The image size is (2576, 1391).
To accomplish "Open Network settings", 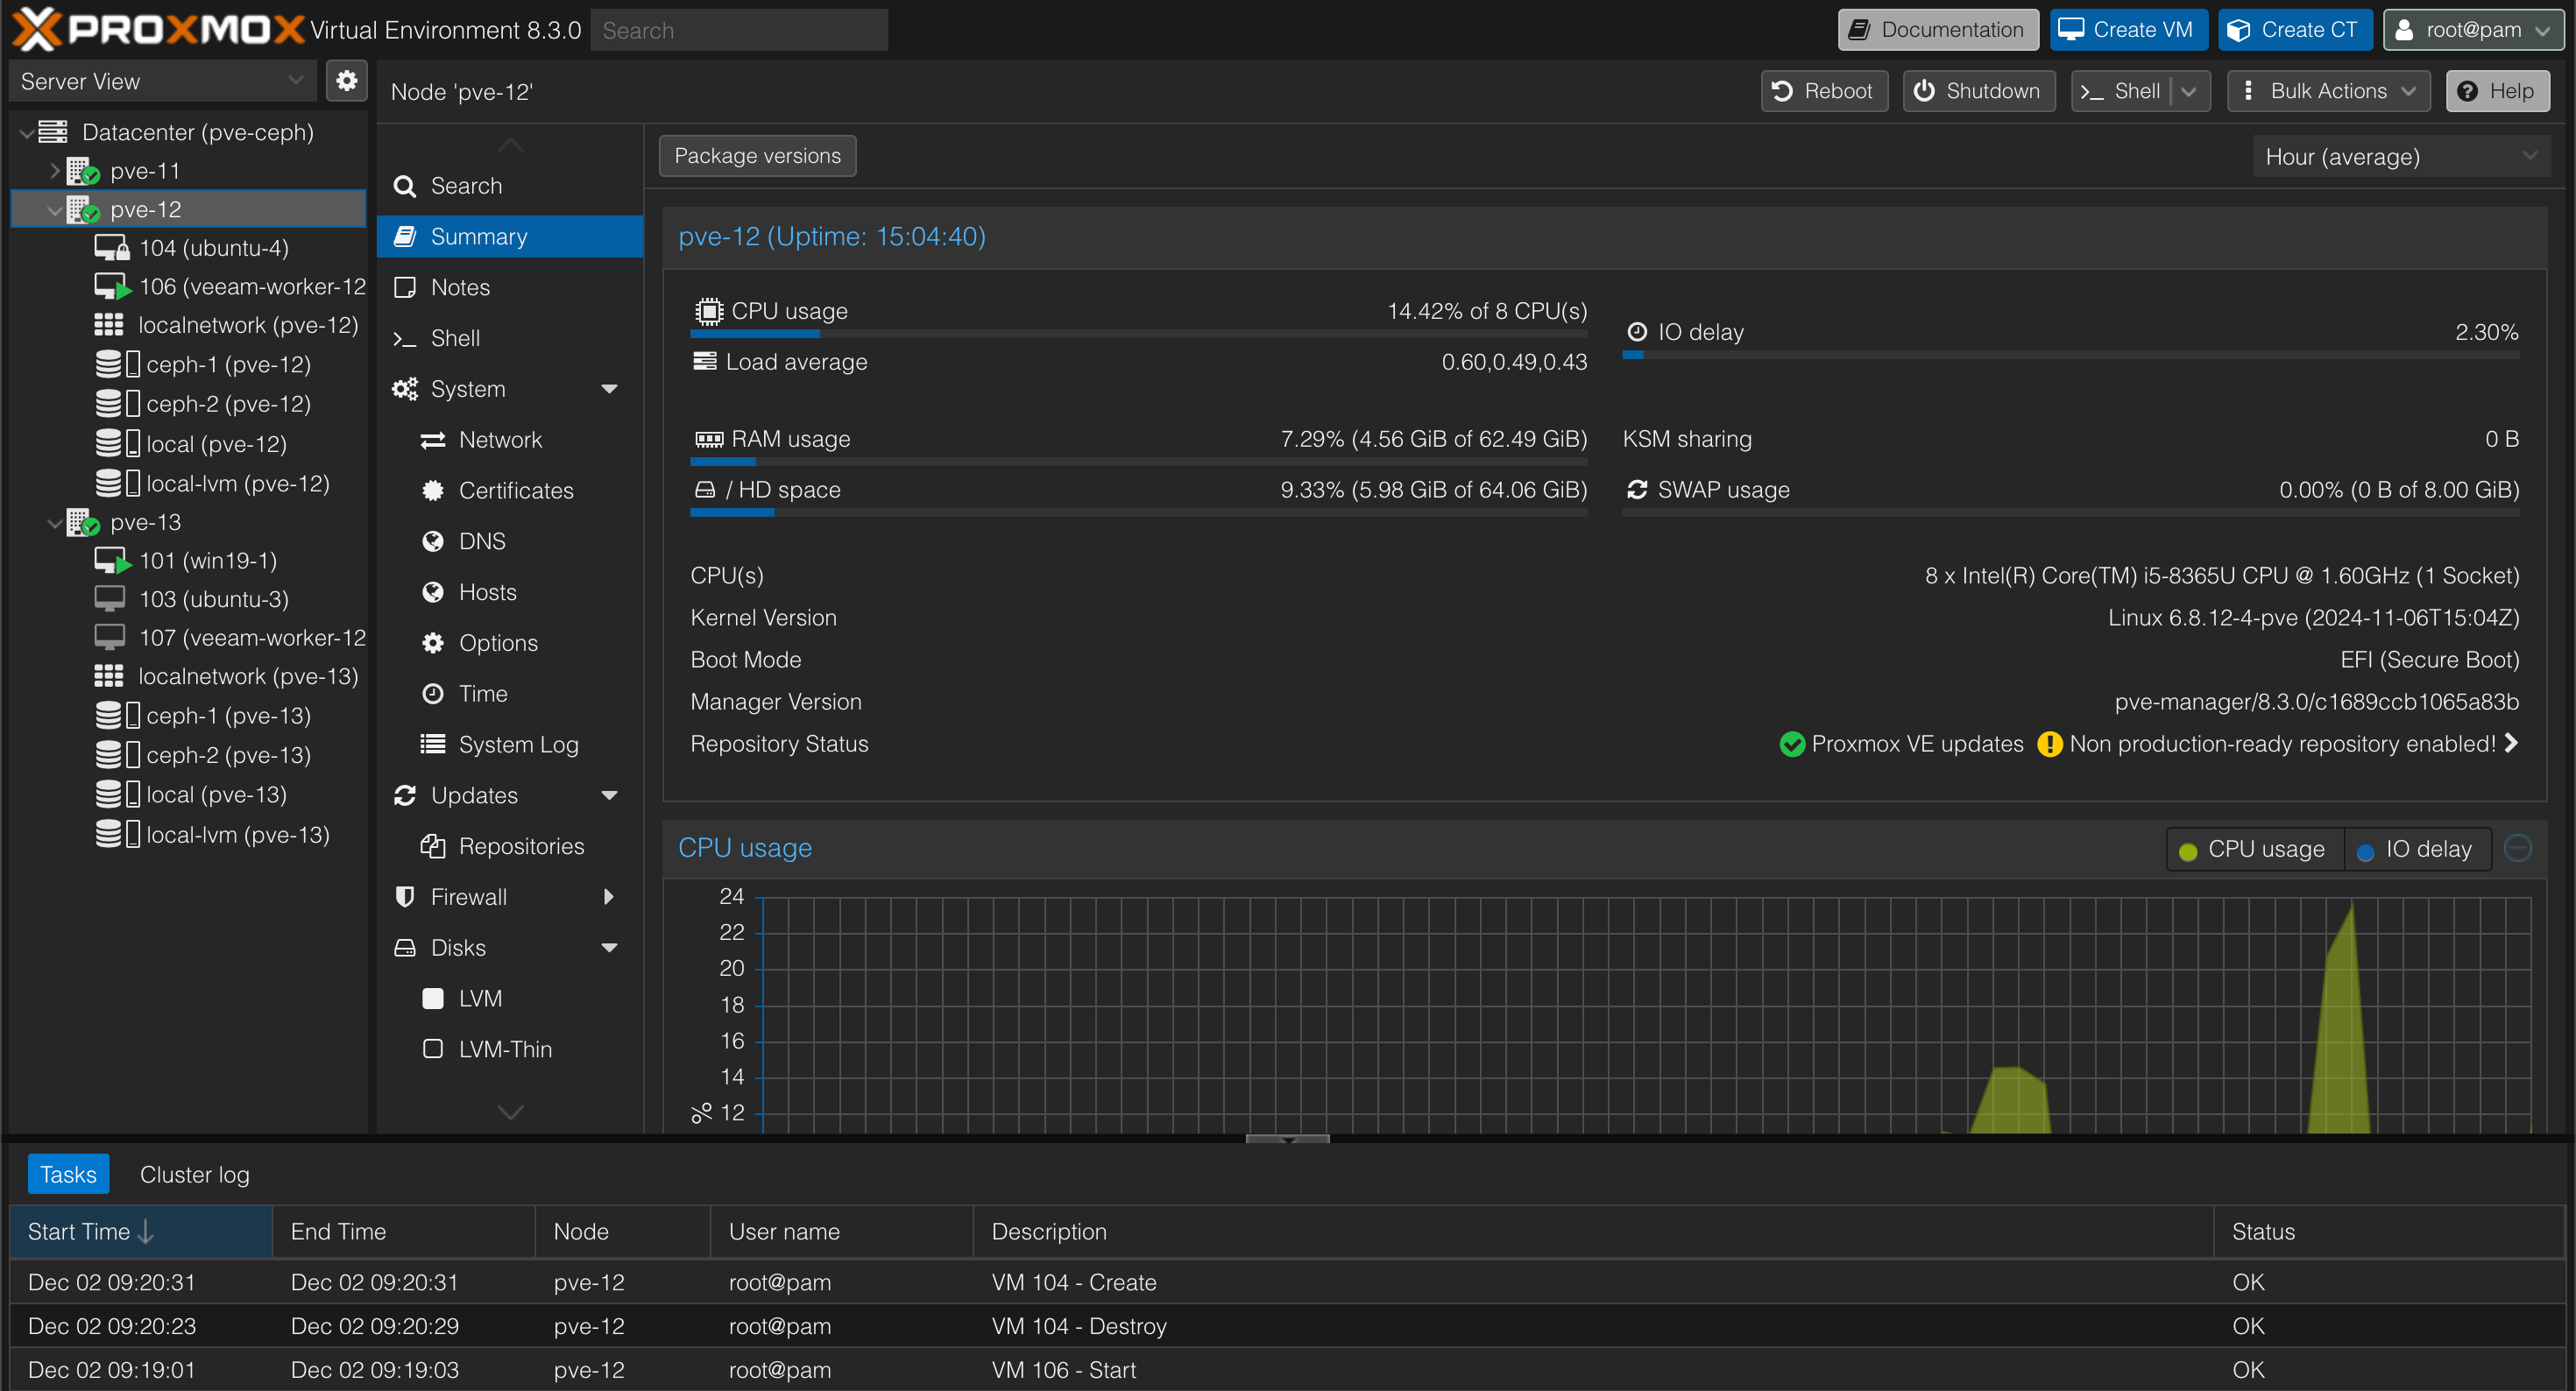I will pos(510,440).
